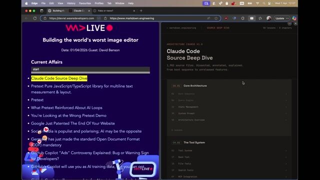Image resolution: width=320 pixels, height=180 pixels.
Task: Open 'Pretext Pure JavaScript/TypeScript library' link
Action: tap(82, 89)
